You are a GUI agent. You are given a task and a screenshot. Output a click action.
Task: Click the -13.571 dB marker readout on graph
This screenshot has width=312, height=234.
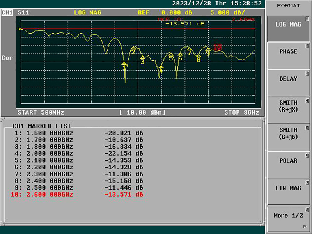(x=185, y=24)
